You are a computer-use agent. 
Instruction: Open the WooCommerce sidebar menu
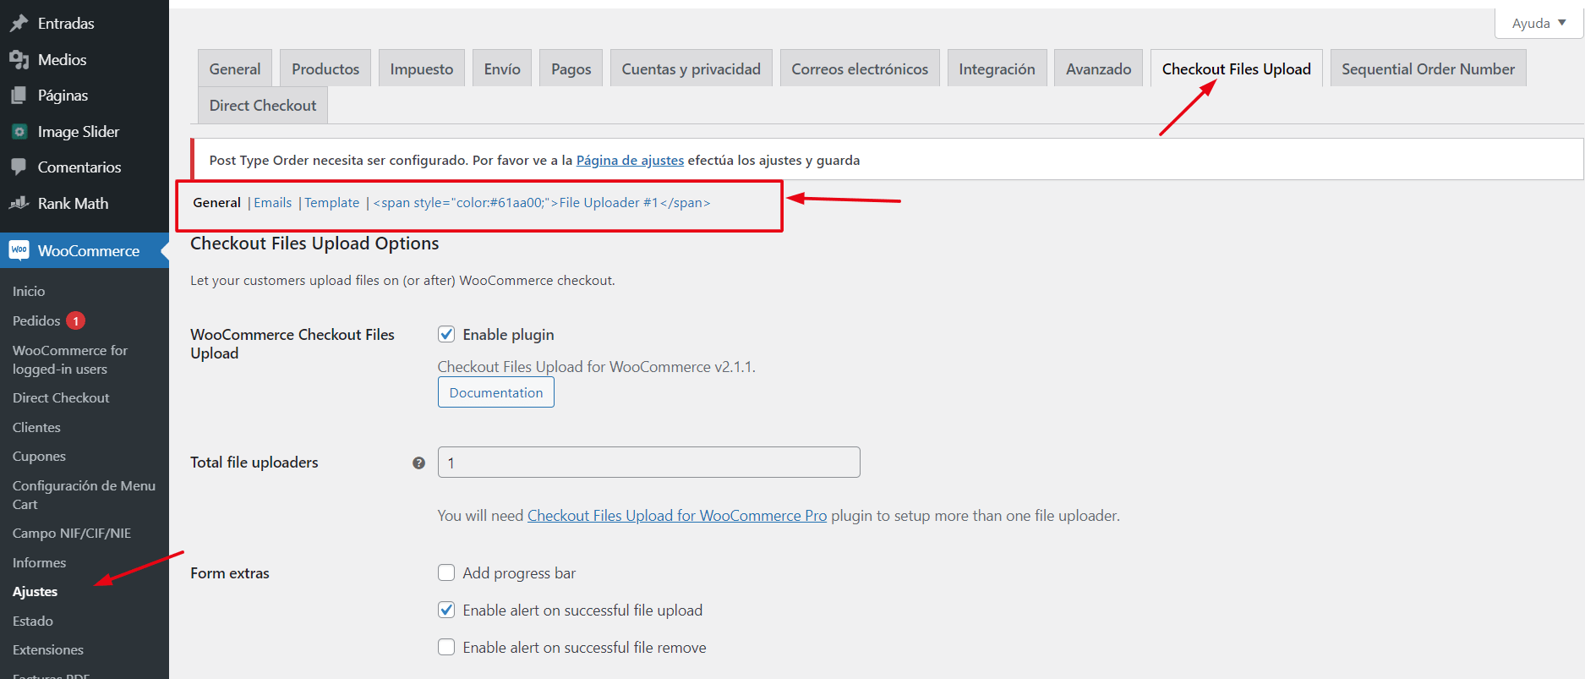[x=85, y=250]
